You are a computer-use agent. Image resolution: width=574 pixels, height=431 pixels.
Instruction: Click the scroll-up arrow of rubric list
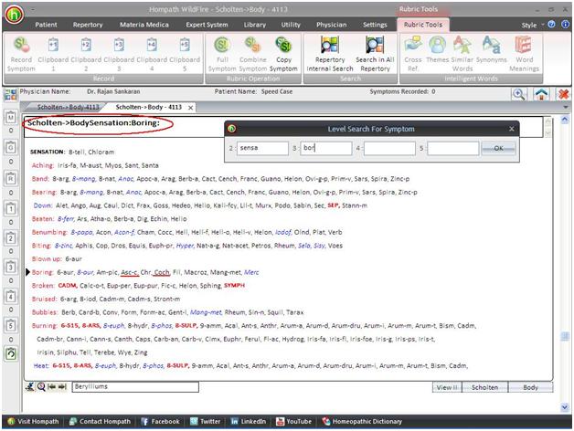[x=565, y=120]
